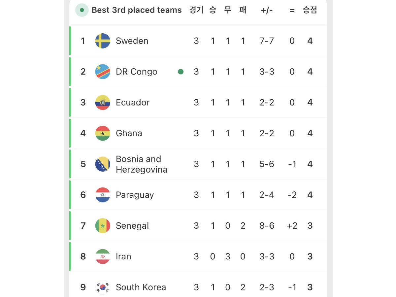The height and width of the screenshot is (297, 396).
Task: Click the green live dot next to DR Congo
Action: (x=181, y=72)
